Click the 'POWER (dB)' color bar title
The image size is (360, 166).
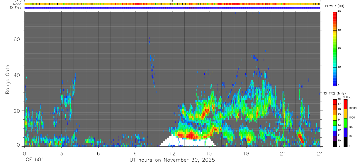334,6
